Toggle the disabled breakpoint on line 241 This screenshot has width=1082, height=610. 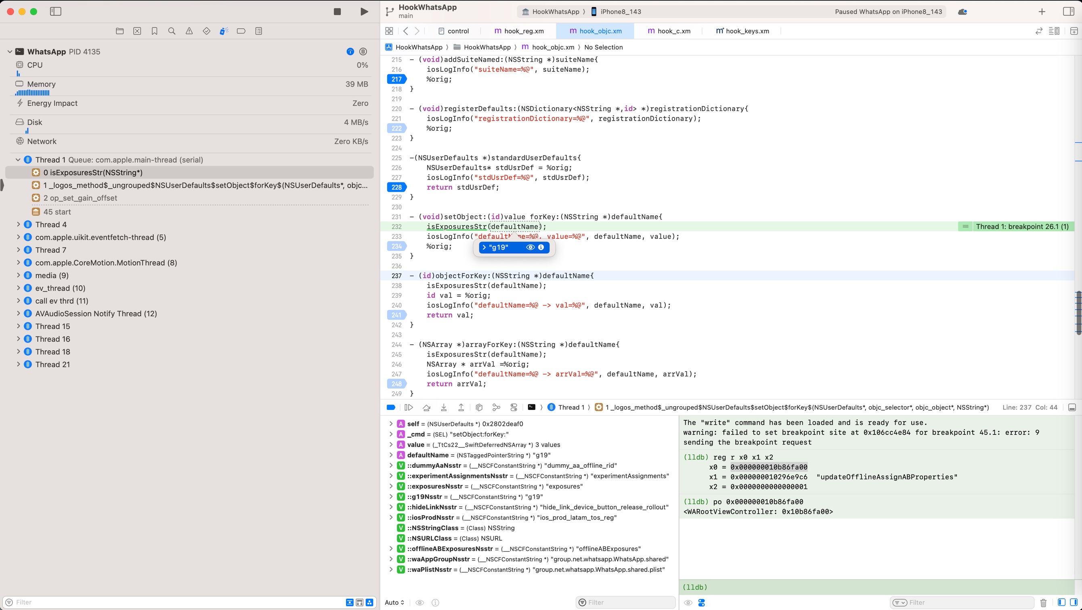[396, 315]
